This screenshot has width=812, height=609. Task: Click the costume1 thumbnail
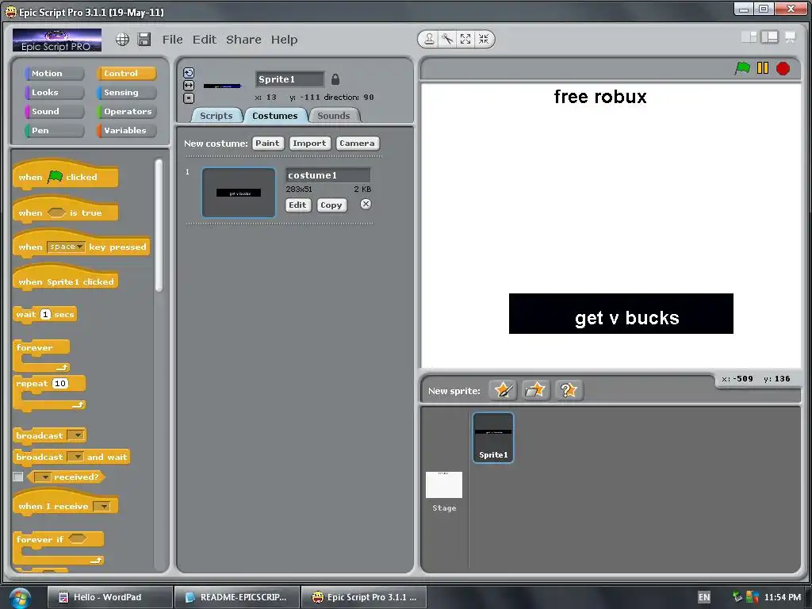tap(239, 193)
